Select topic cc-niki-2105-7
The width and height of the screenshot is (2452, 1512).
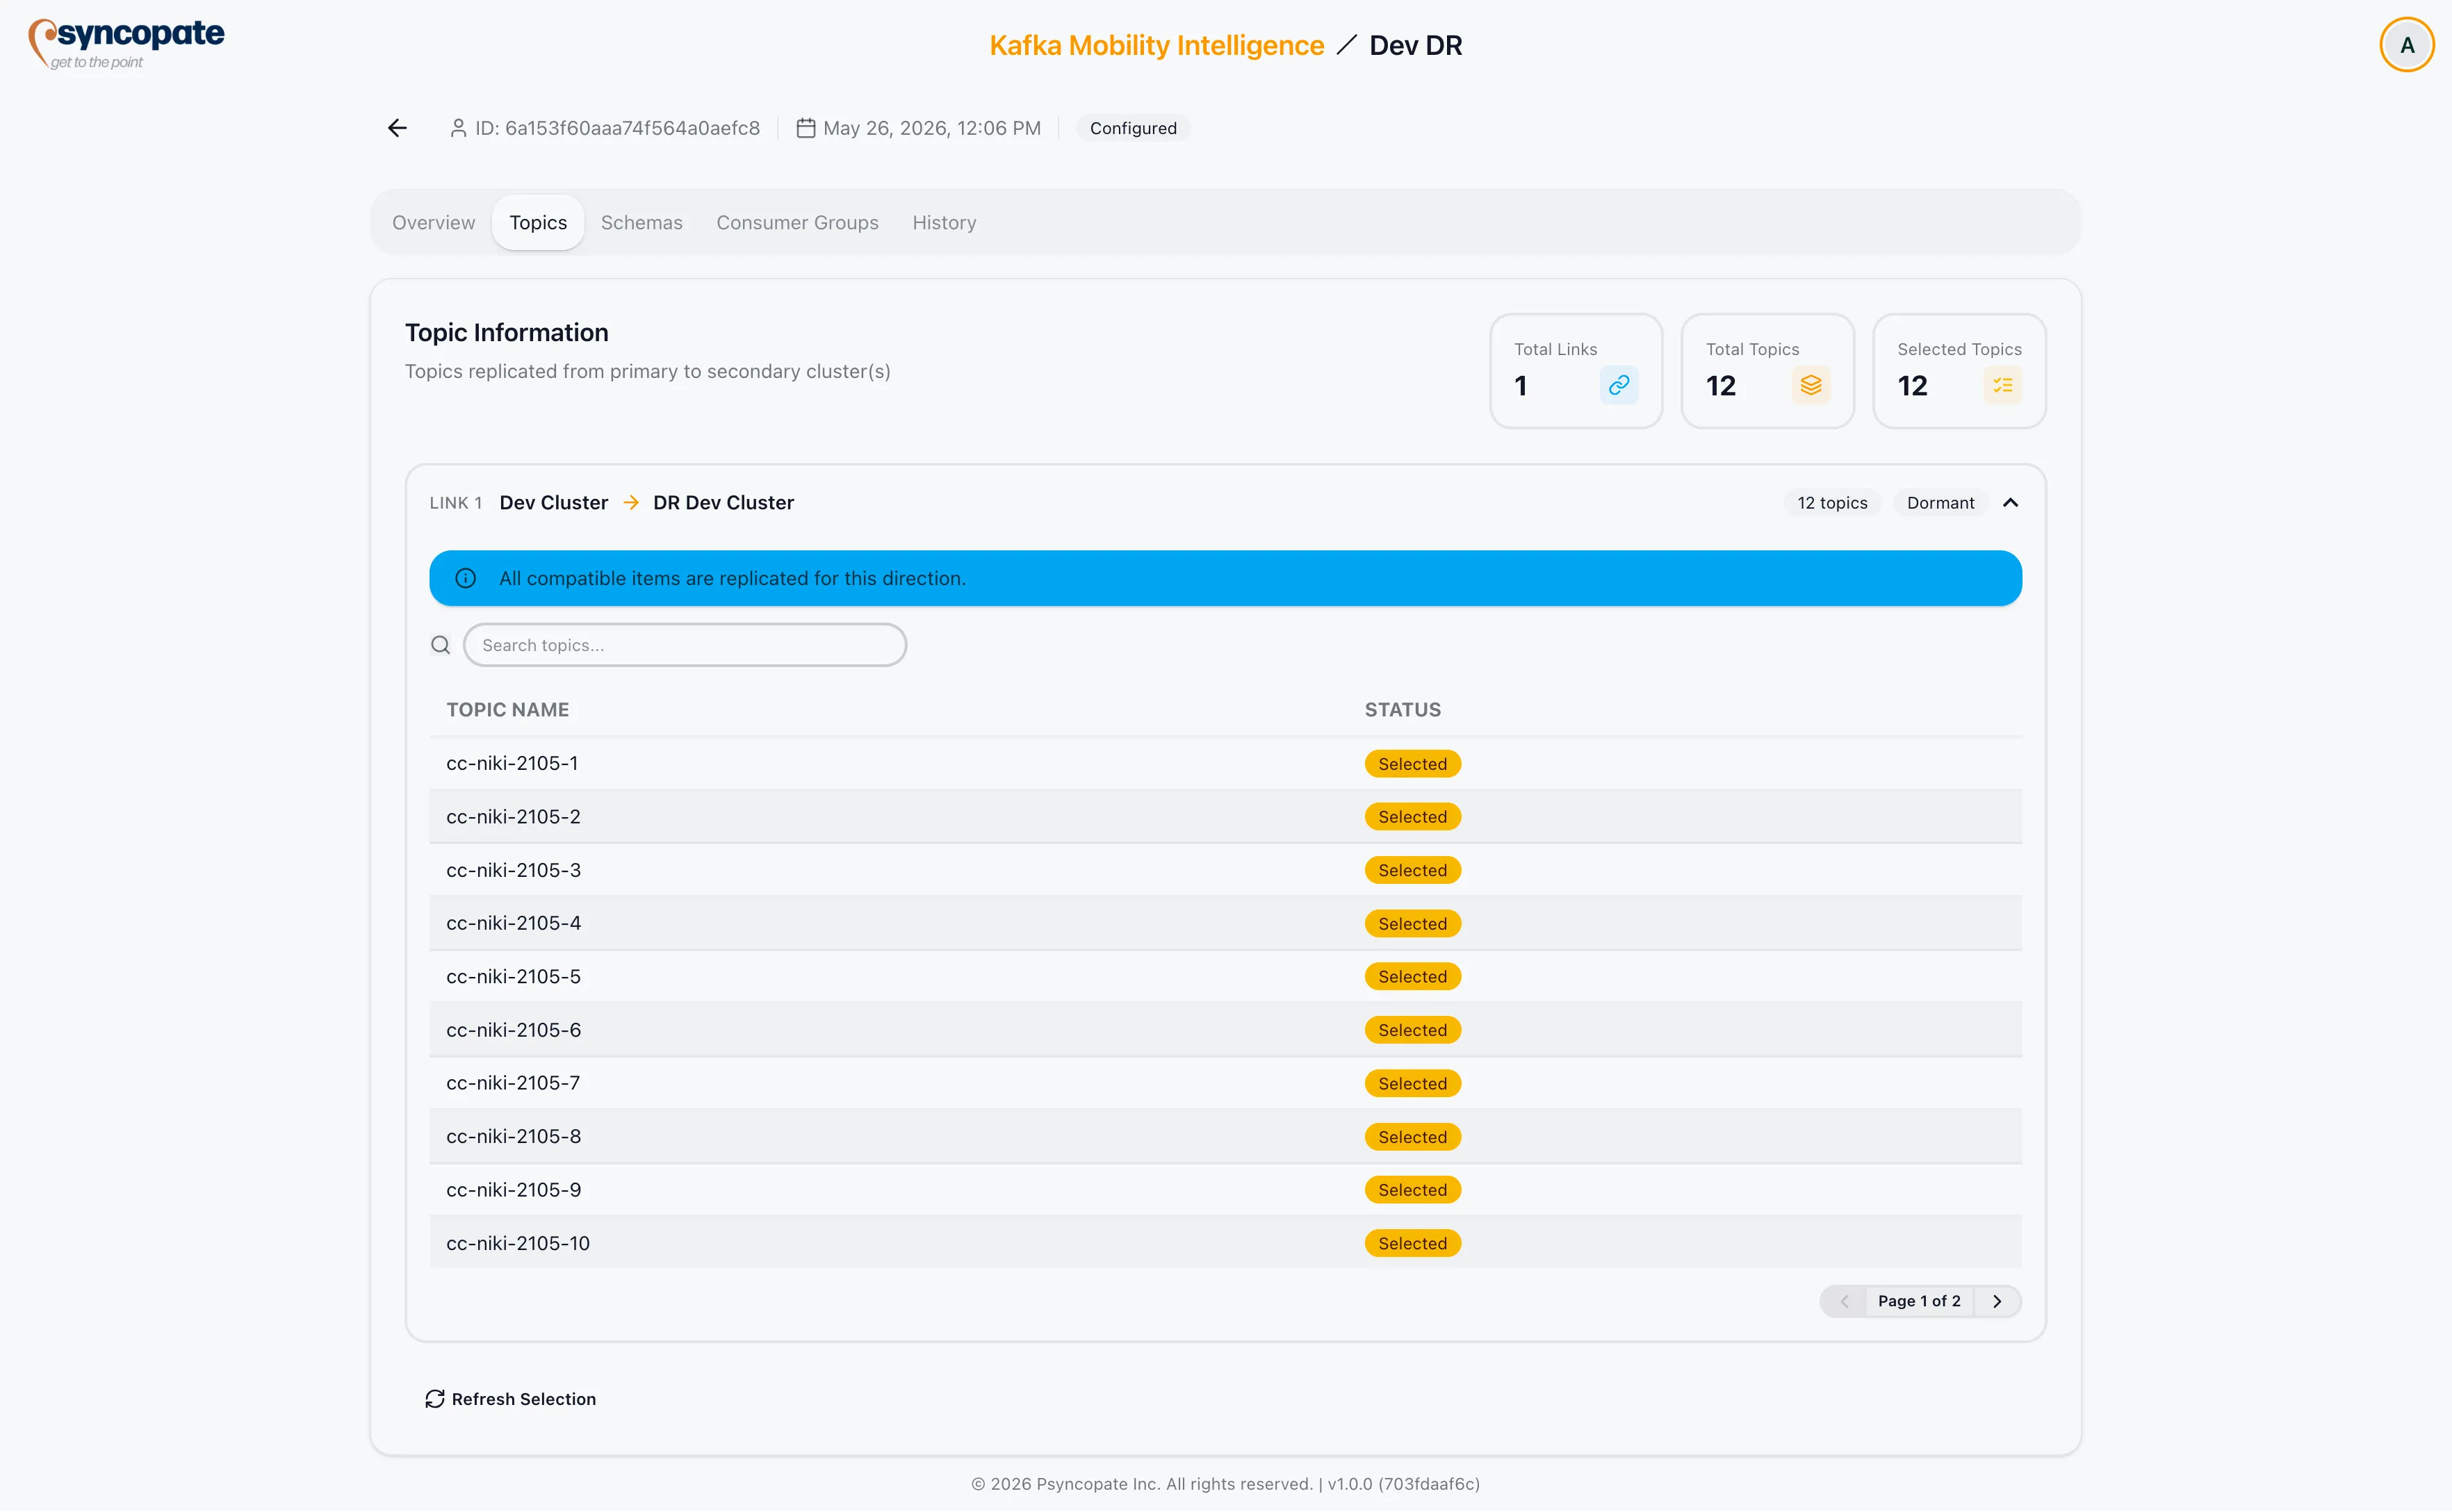[x=1225, y=1083]
